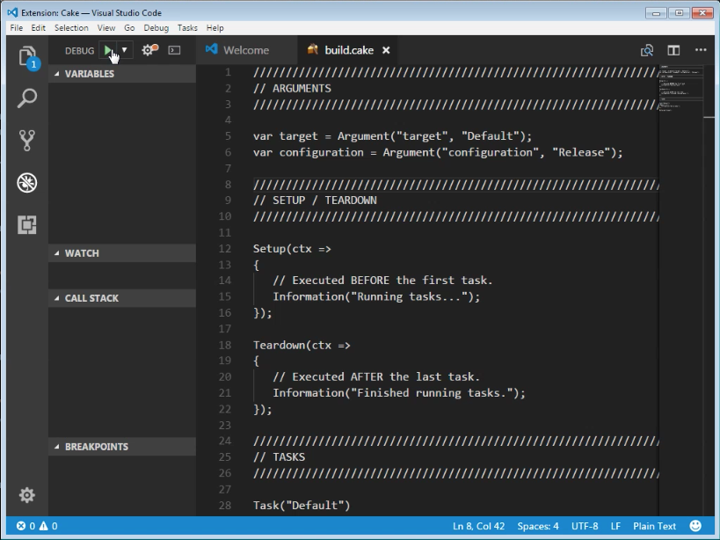The width and height of the screenshot is (720, 540).
Task: Change the Plain Text language mode
Action: (654, 526)
